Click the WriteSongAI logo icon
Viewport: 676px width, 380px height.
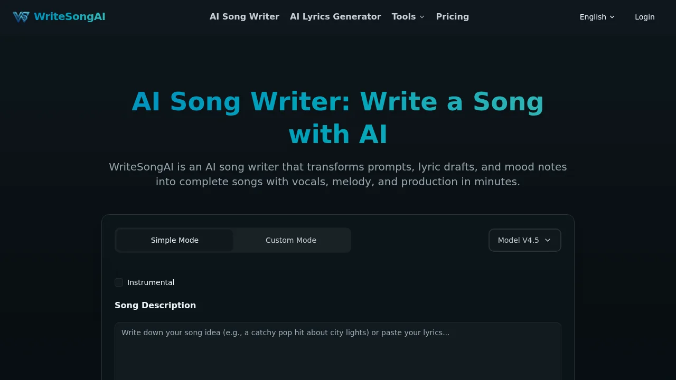21,16
